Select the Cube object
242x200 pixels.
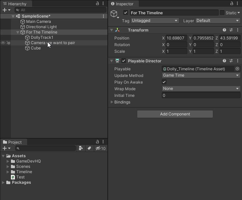pyautogui.click(x=36, y=48)
